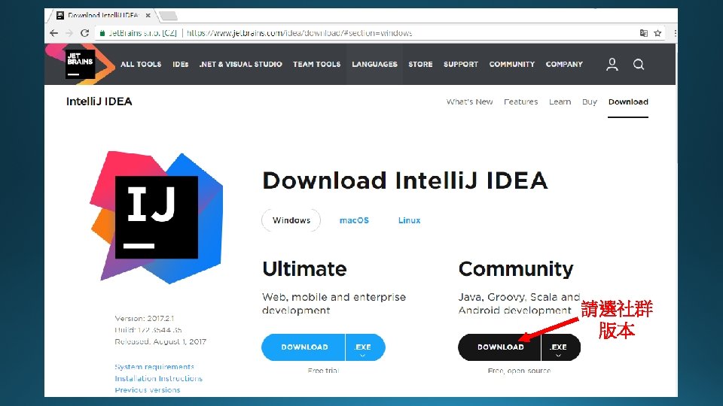Image resolution: width=723 pixels, height=406 pixels.
Task: Open the Learn page tab
Action: click(560, 101)
